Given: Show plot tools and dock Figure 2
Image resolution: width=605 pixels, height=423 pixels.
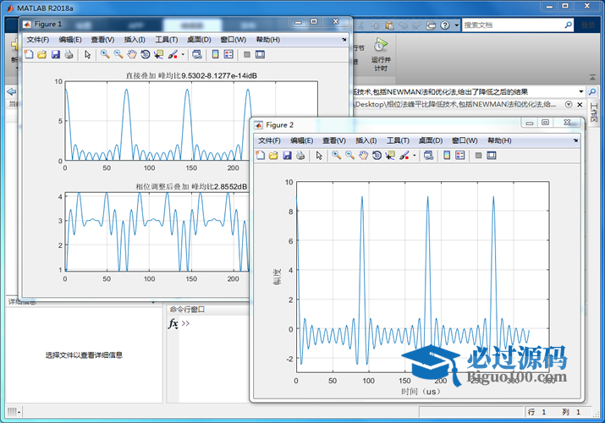Looking at the screenshot, I should tap(492, 156).
